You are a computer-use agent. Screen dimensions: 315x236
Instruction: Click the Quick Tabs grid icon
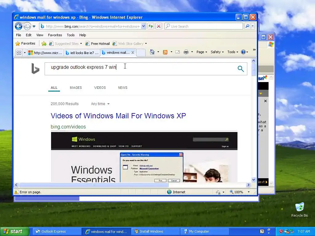pos(19,53)
